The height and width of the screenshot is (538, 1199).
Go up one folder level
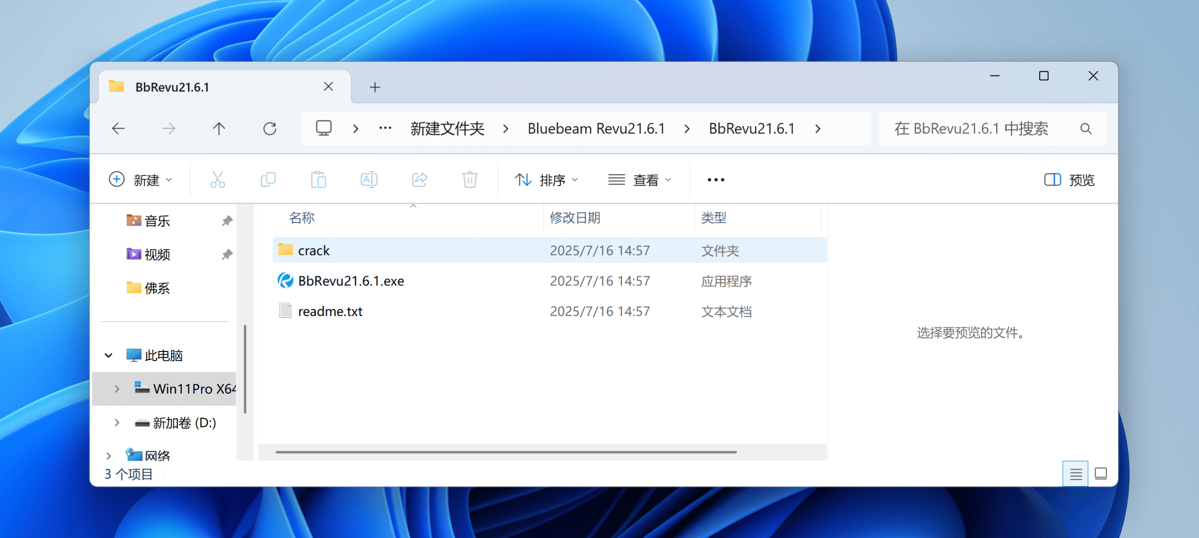(219, 128)
